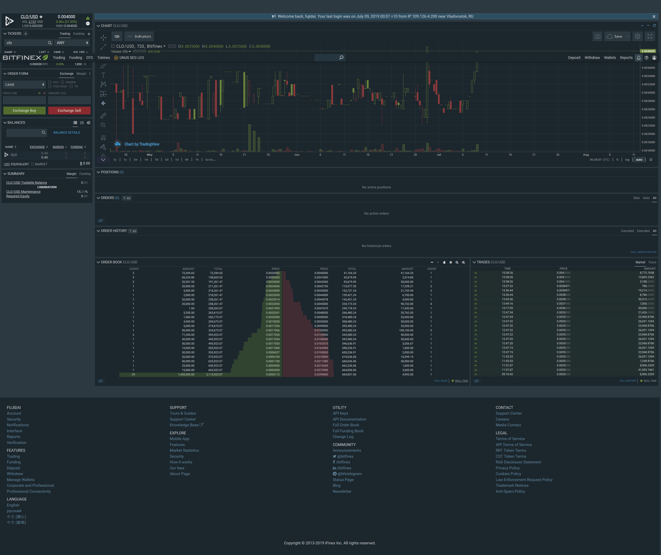Check the MARKET equivalent checkbox
The width and height of the screenshot is (661, 555).
click(x=32, y=164)
